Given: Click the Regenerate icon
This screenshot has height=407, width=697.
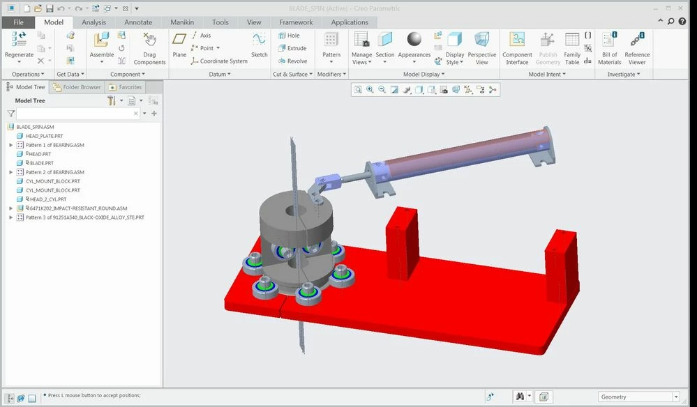Looking at the screenshot, I should pyautogui.click(x=19, y=39).
